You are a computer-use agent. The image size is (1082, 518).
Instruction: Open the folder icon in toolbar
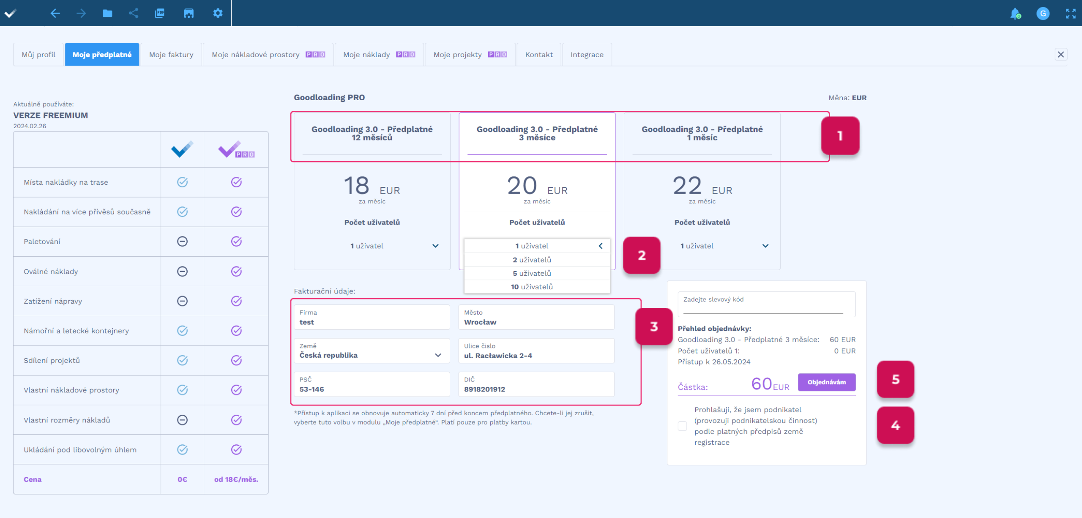(x=107, y=13)
